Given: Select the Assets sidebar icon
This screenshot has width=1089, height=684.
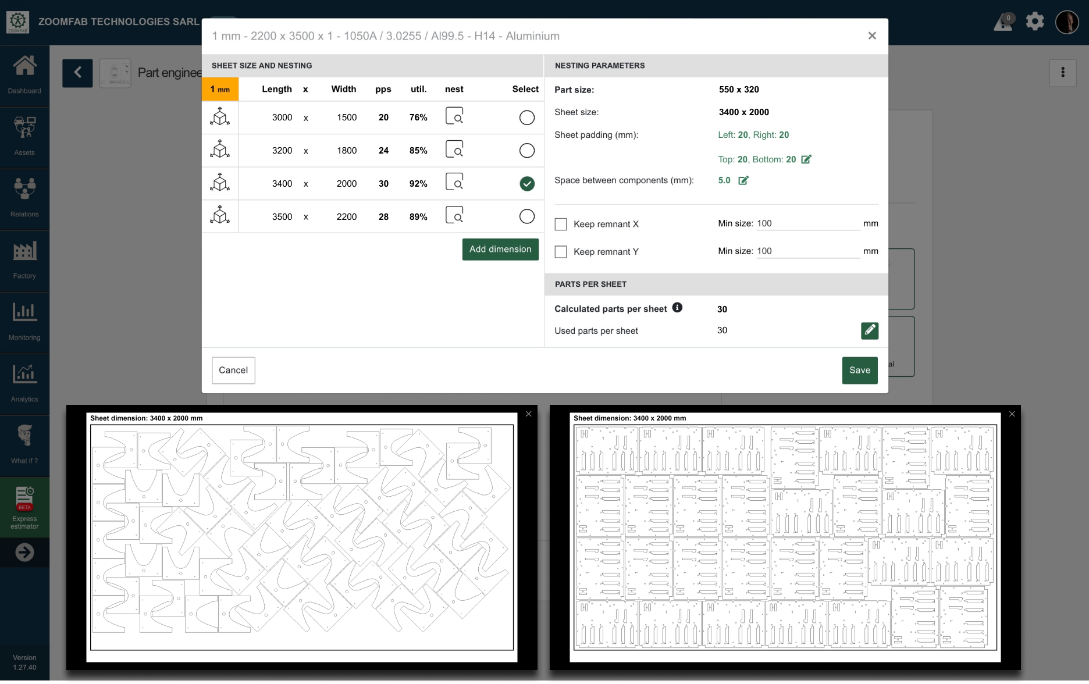Looking at the screenshot, I should (24, 136).
